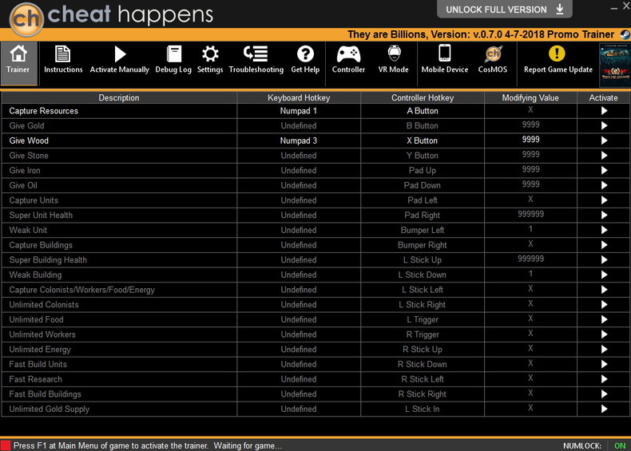The width and height of the screenshot is (631, 451).
Task: Edit Give Wood modifying value 9999
Action: pyautogui.click(x=531, y=140)
